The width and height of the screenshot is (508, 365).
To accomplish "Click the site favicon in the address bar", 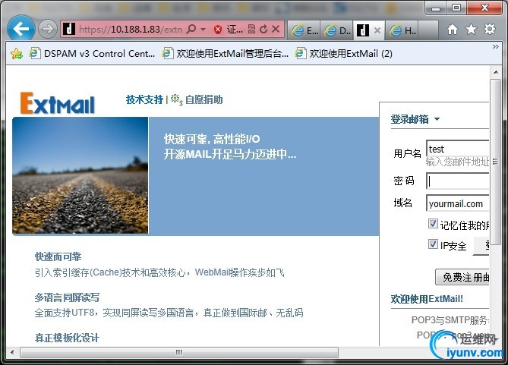I will tap(68, 29).
